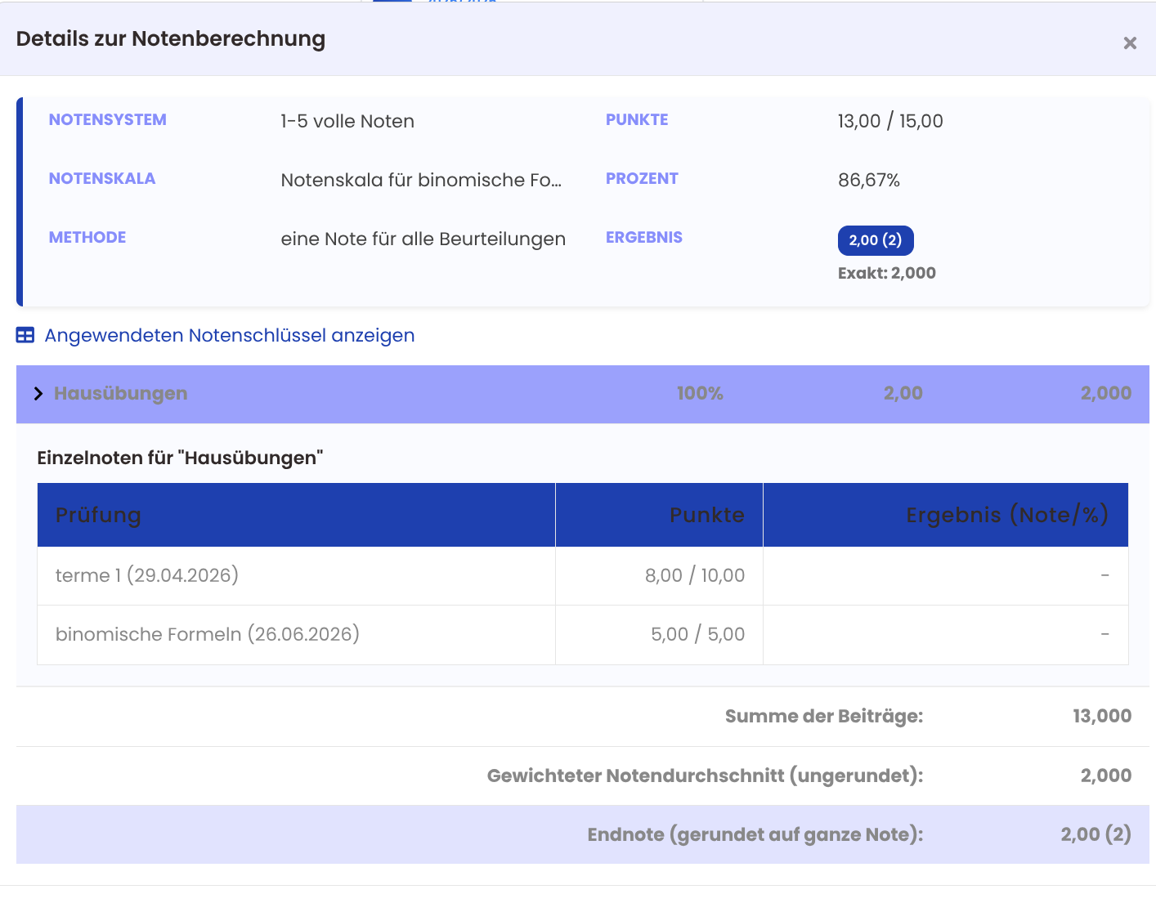The width and height of the screenshot is (1156, 903).
Task: Select the "terme 1 (29.04.2026)" table cell
Action: [x=296, y=575]
